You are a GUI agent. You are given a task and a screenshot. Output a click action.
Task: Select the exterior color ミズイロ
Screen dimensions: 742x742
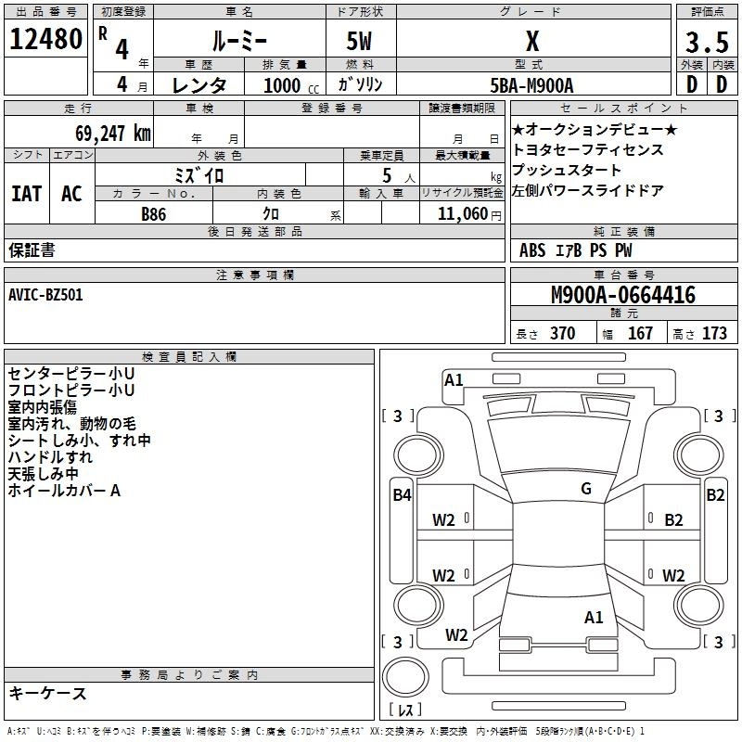pos(199,175)
